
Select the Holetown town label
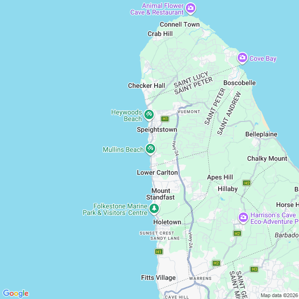pos(167,222)
